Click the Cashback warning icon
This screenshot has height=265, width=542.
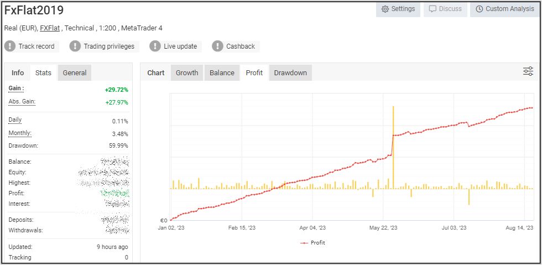tap(218, 46)
